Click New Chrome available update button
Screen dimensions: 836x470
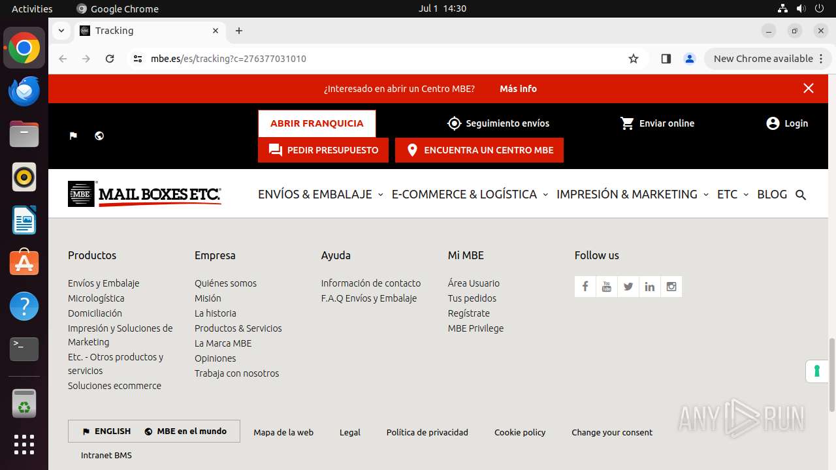(x=767, y=59)
